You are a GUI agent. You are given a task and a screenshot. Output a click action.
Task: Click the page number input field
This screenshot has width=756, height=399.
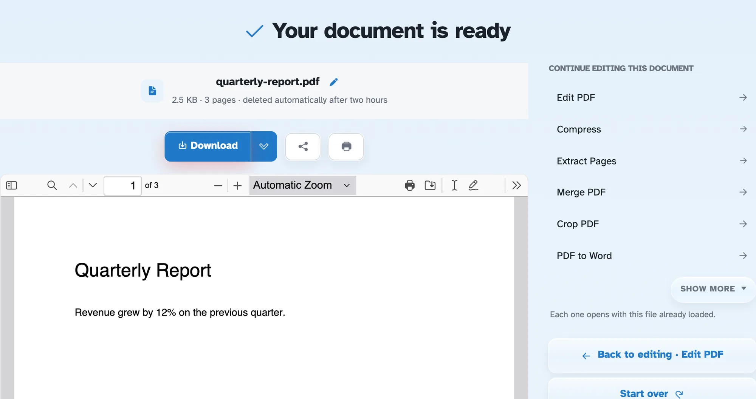pos(122,185)
